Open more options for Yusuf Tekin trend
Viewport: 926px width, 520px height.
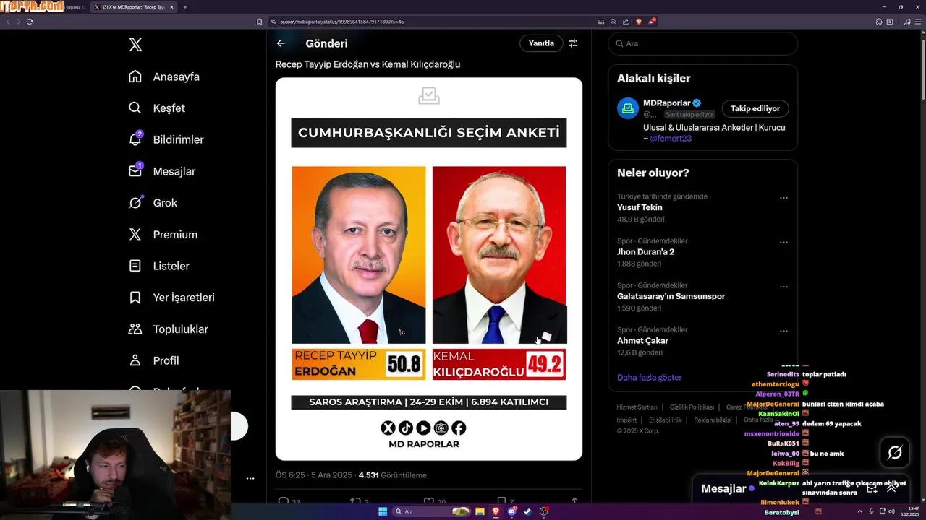point(783,198)
